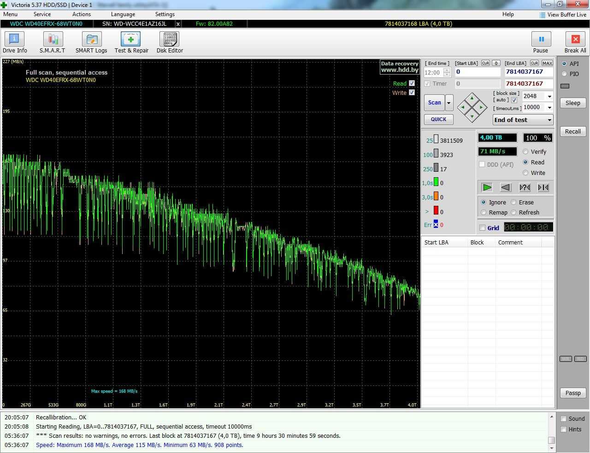Select the Refresh radio button
590x453 pixels.
coord(513,212)
